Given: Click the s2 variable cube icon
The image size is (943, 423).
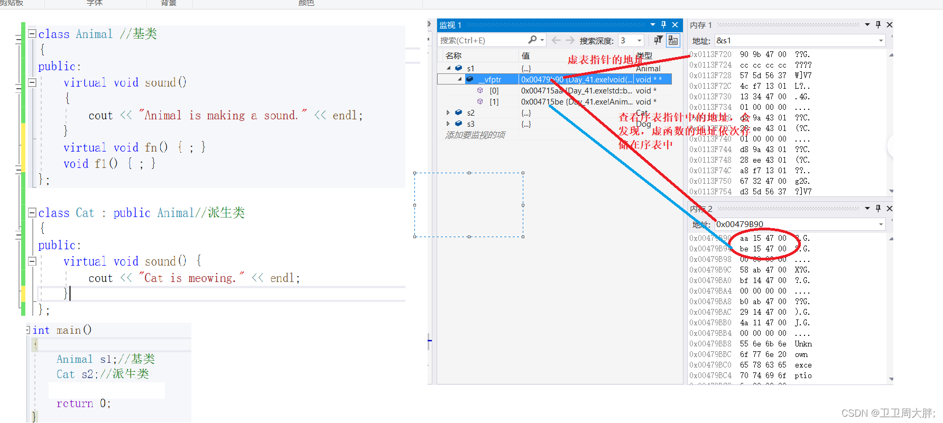Looking at the screenshot, I should 459,112.
